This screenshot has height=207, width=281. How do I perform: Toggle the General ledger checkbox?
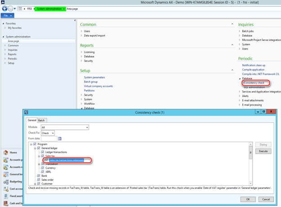pyautogui.click(x=39, y=148)
